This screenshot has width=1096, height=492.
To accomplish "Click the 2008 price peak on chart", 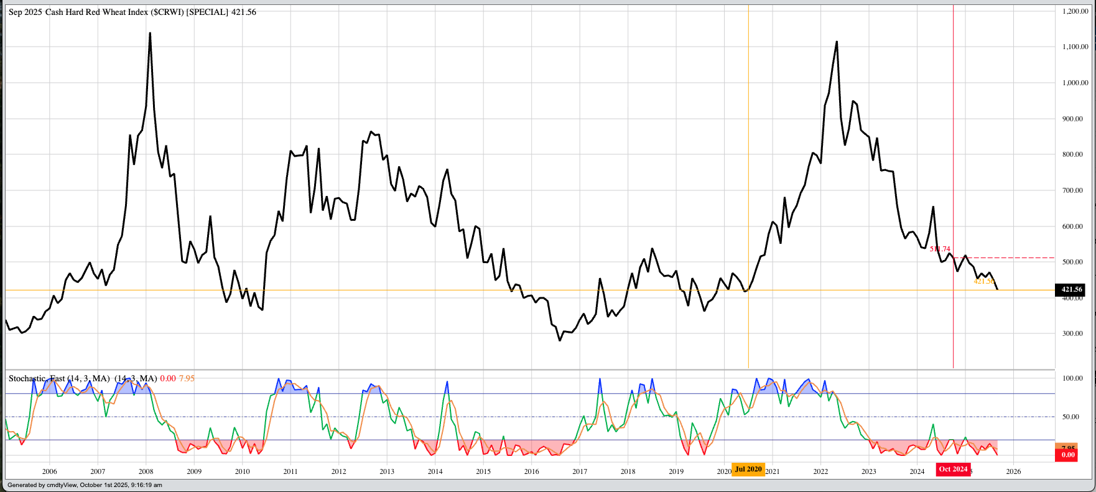I will (150, 34).
